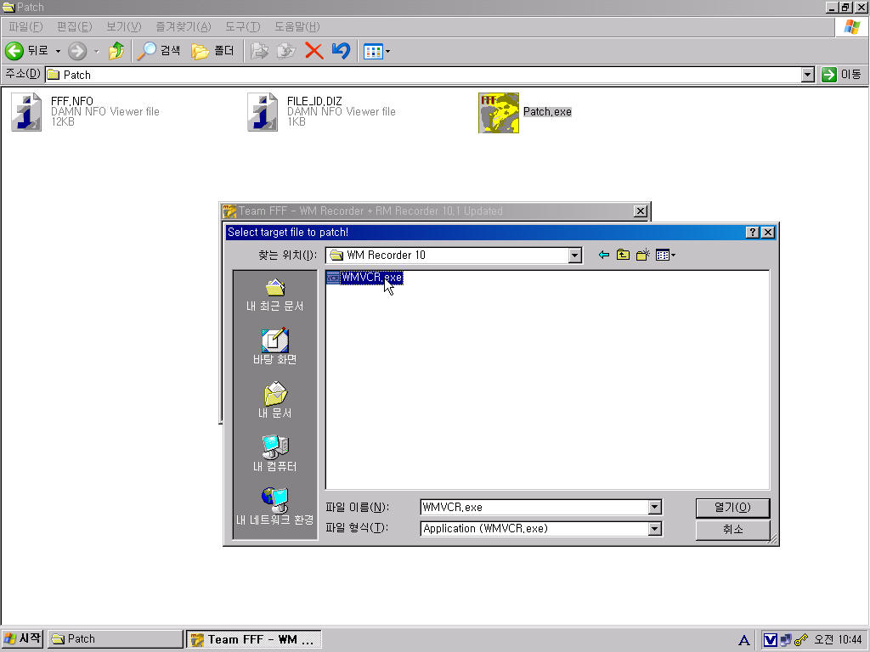Expand the Look in (WM Recorder 10) dropdown

575,255
